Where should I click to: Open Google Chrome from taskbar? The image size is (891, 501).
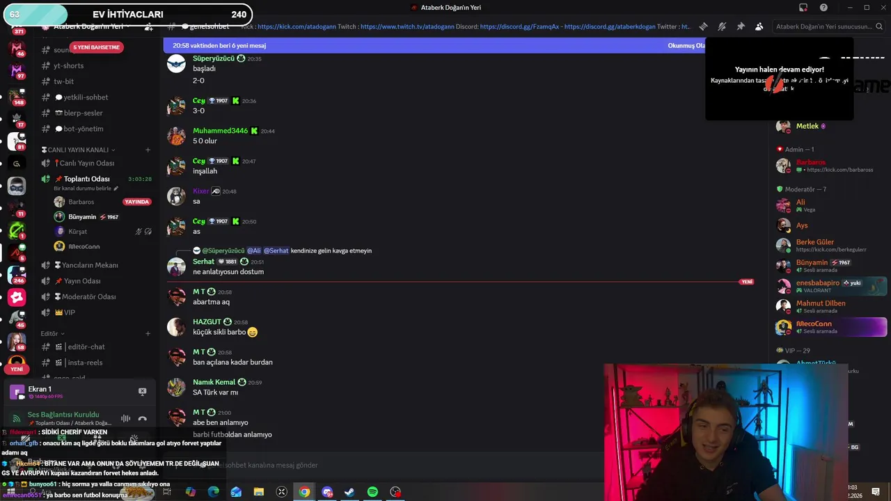[x=304, y=492]
